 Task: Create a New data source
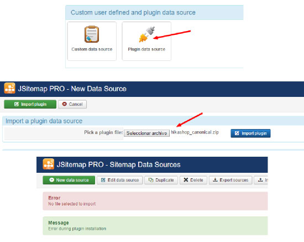pyautogui.click(x=69, y=180)
